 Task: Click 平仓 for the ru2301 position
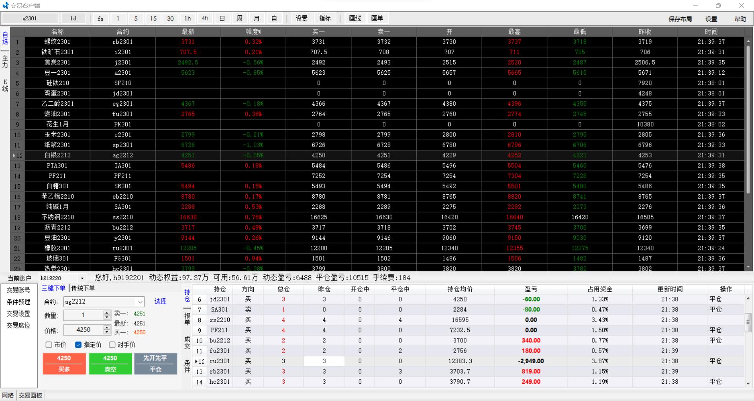(716, 361)
